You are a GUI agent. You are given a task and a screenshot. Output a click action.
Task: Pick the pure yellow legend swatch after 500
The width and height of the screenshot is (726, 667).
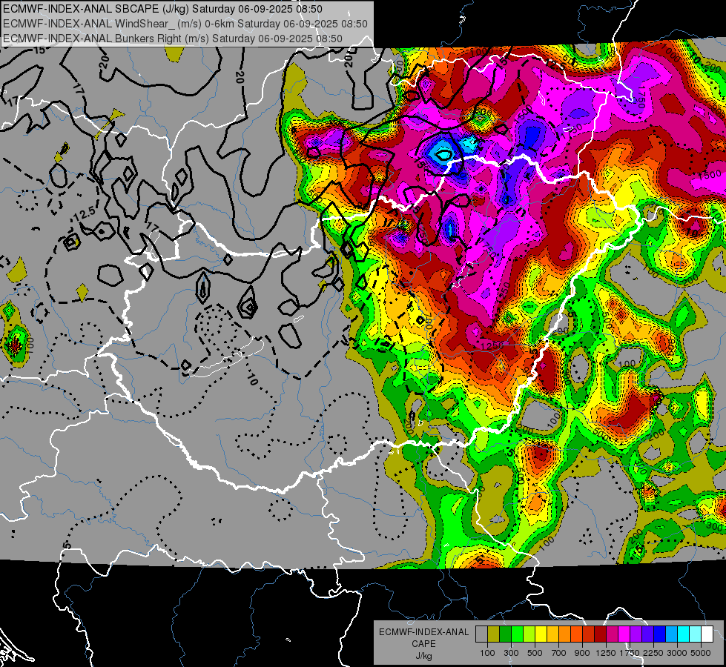pyautogui.click(x=541, y=634)
